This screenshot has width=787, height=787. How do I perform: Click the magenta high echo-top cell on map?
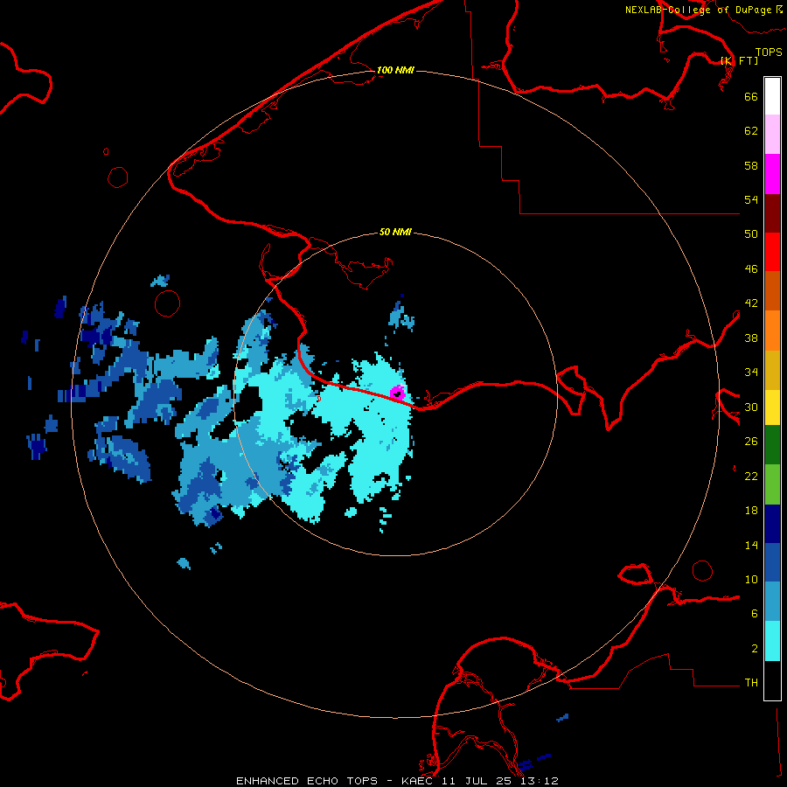[398, 393]
